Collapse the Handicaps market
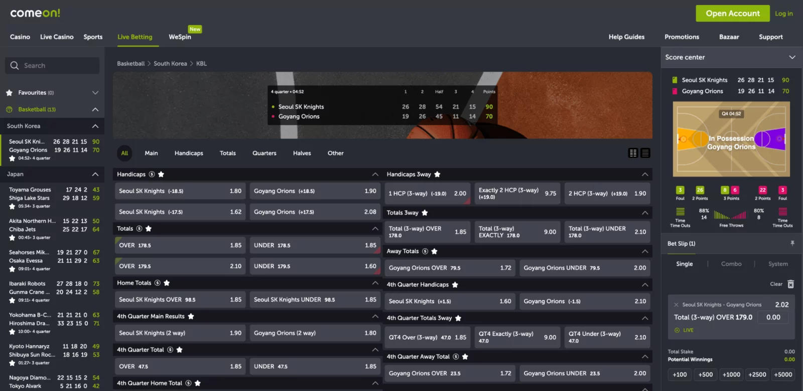This screenshot has width=803, height=391. coord(375,174)
